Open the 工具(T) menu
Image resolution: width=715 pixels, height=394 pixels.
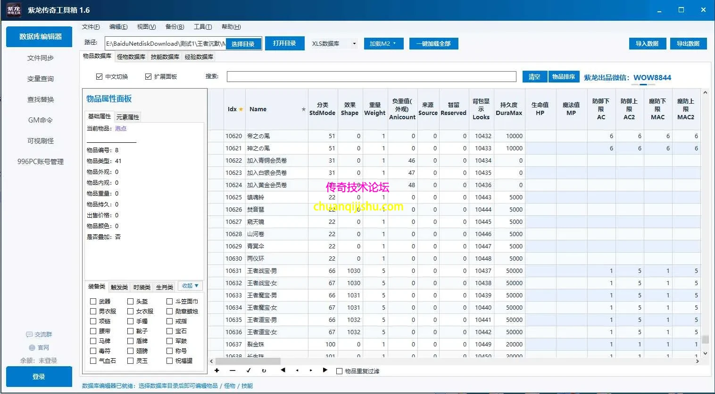click(x=203, y=27)
